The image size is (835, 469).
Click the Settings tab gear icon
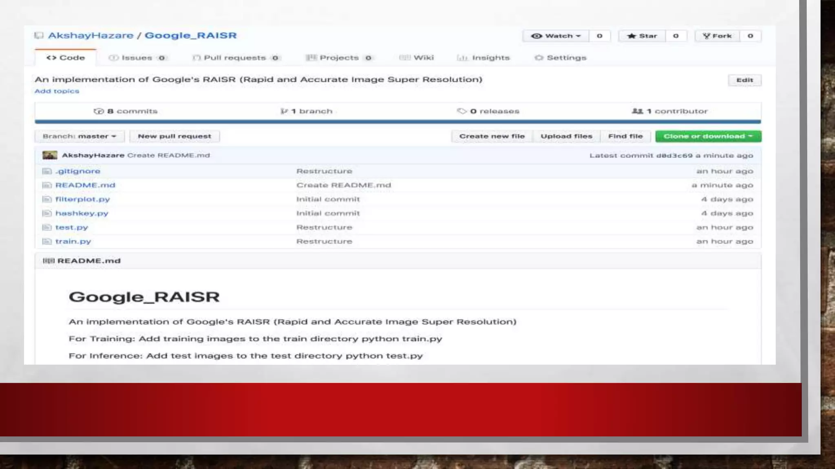coord(539,58)
